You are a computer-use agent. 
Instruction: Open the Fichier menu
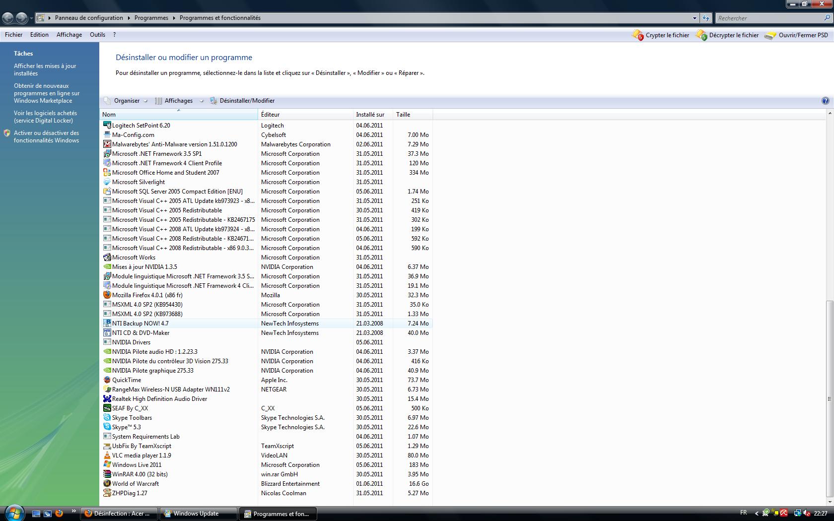[x=13, y=35]
